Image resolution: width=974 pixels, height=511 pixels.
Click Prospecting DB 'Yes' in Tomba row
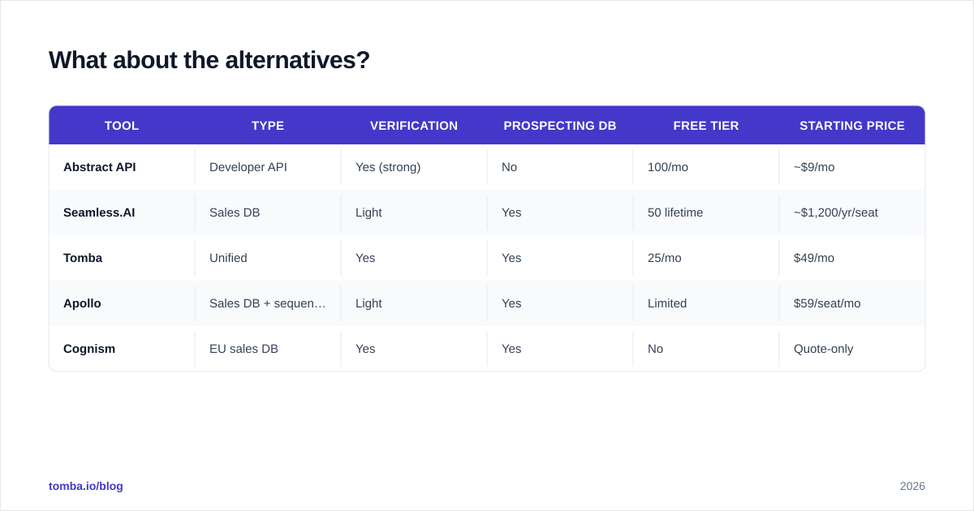560,258
